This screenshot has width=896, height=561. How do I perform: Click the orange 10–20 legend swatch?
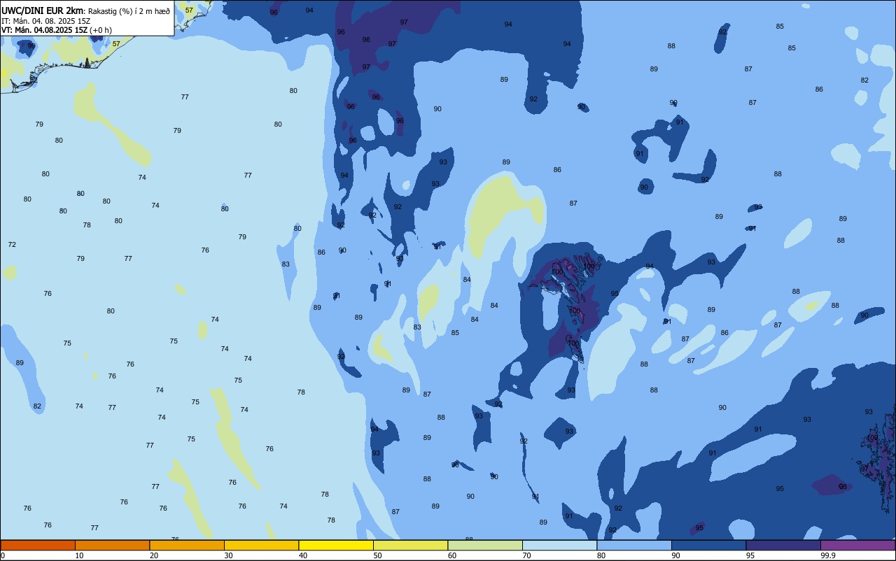pos(112,545)
